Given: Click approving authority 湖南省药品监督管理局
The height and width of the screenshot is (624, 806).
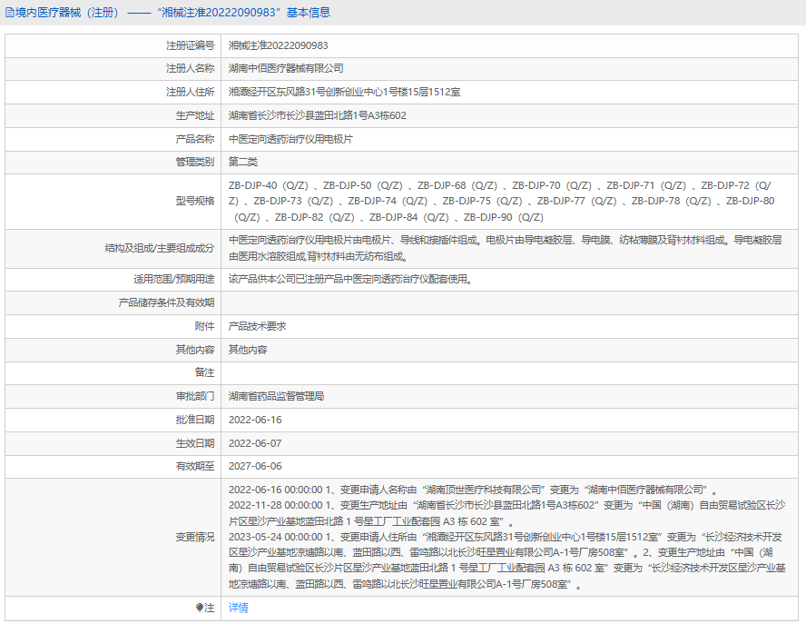Looking at the screenshot, I should 276,396.
